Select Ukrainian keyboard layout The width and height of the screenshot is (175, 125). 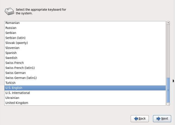(x=12, y=98)
